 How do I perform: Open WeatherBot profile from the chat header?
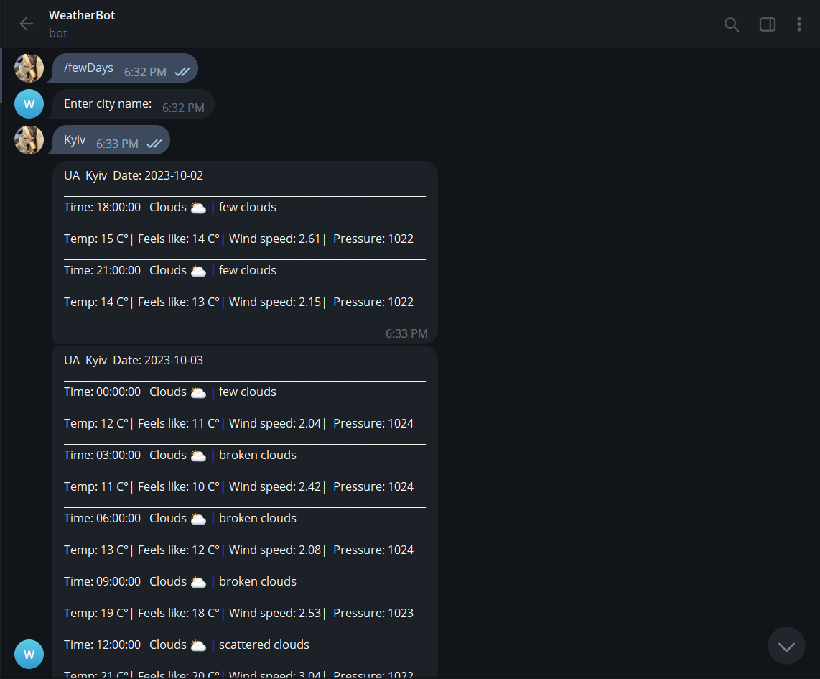(x=81, y=14)
